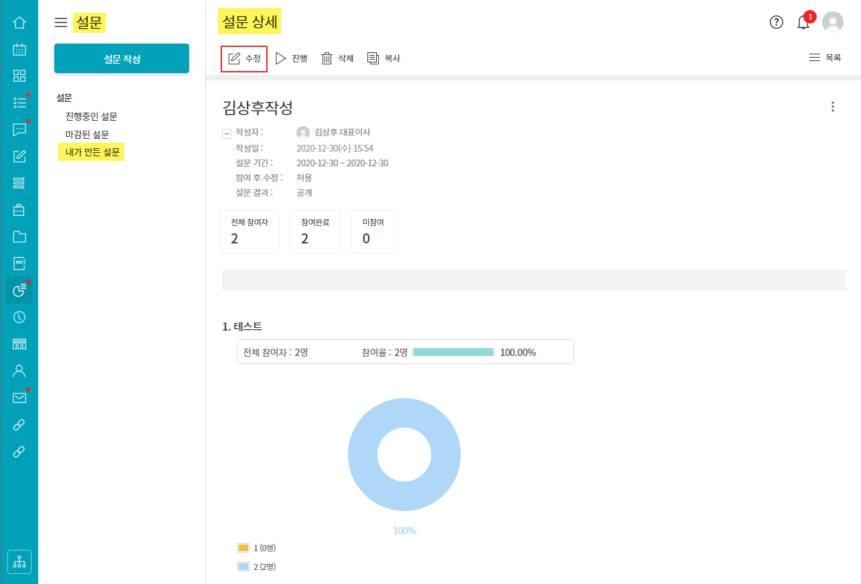
Task: Click the user profile avatar
Action: pyautogui.click(x=833, y=22)
